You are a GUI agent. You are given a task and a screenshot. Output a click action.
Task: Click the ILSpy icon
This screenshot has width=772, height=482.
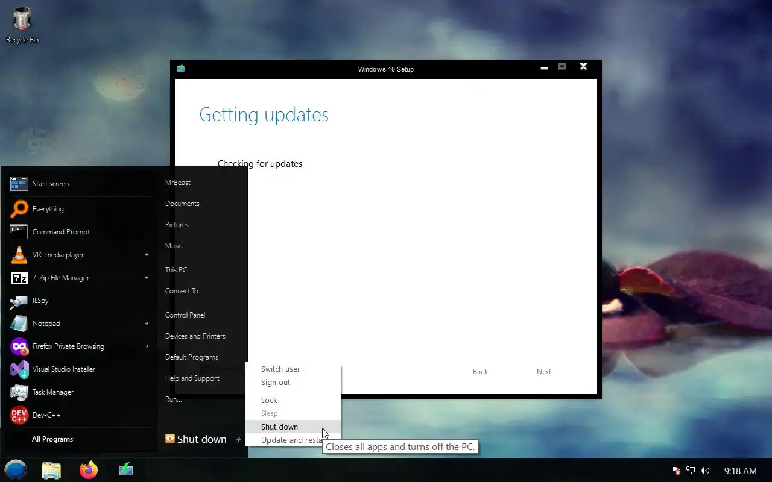click(x=19, y=301)
